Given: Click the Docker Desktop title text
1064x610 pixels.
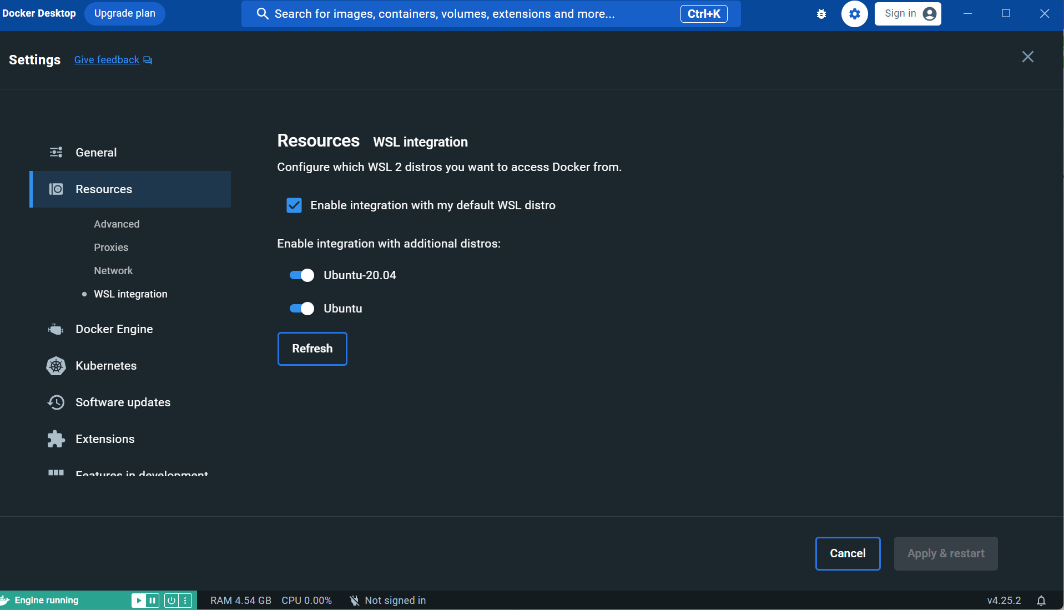Looking at the screenshot, I should (x=39, y=13).
